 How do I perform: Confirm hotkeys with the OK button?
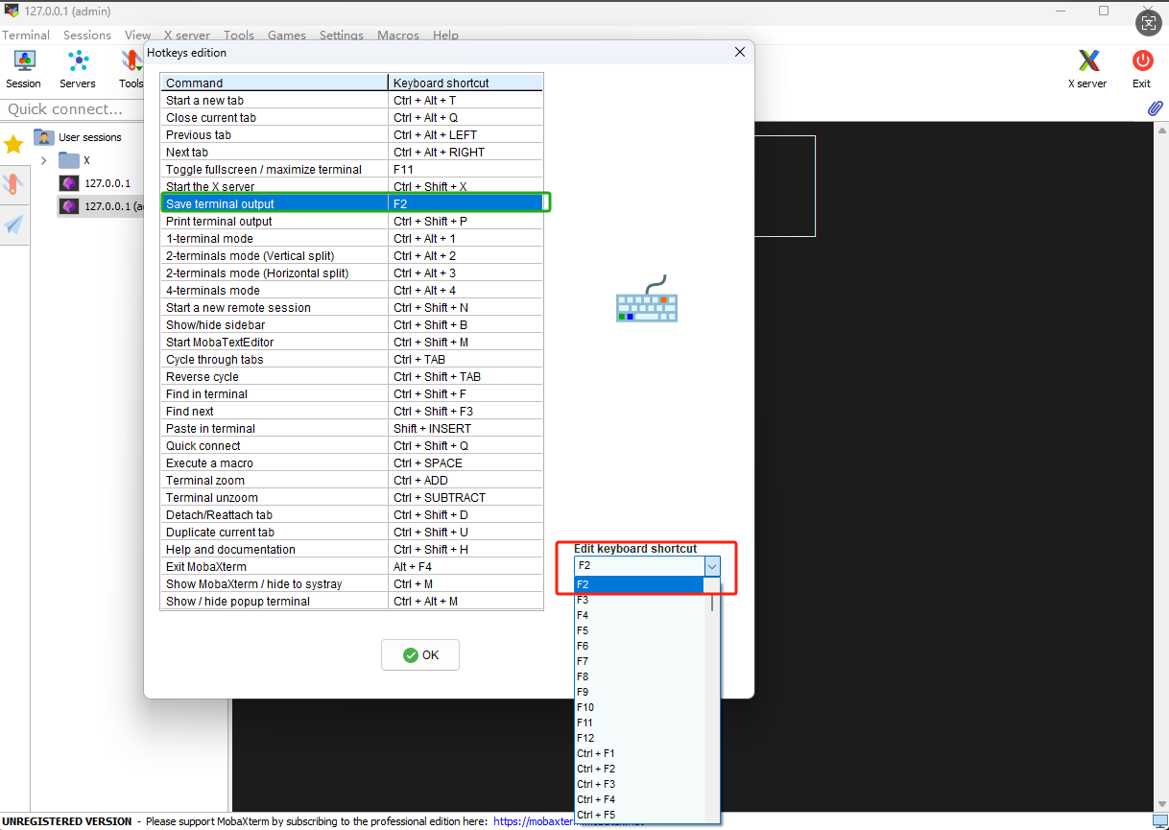[x=420, y=654]
